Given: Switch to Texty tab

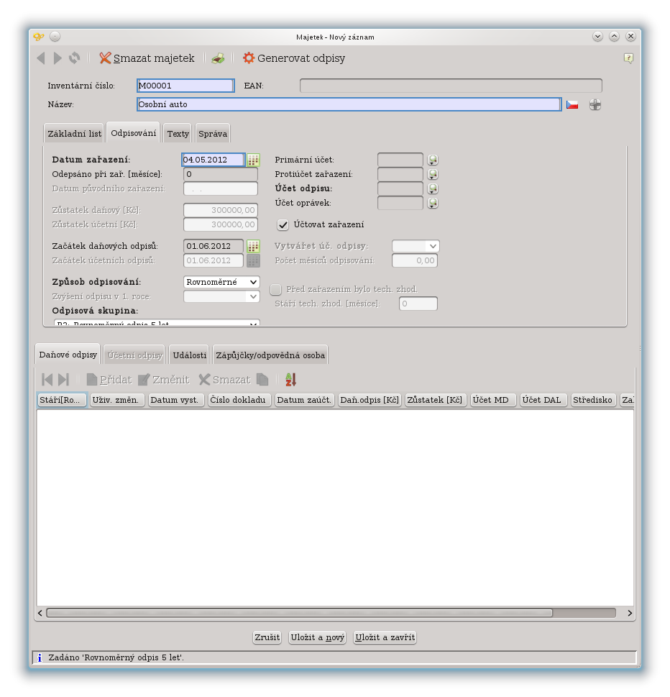Looking at the screenshot, I should coord(178,133).
